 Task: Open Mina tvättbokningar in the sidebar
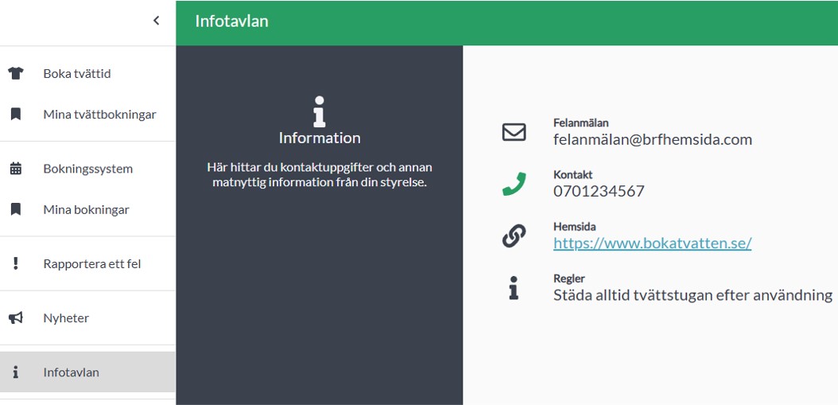point(99,114)
